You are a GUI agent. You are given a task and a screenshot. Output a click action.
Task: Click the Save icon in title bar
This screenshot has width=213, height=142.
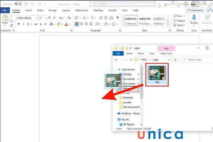pos(26,4)
